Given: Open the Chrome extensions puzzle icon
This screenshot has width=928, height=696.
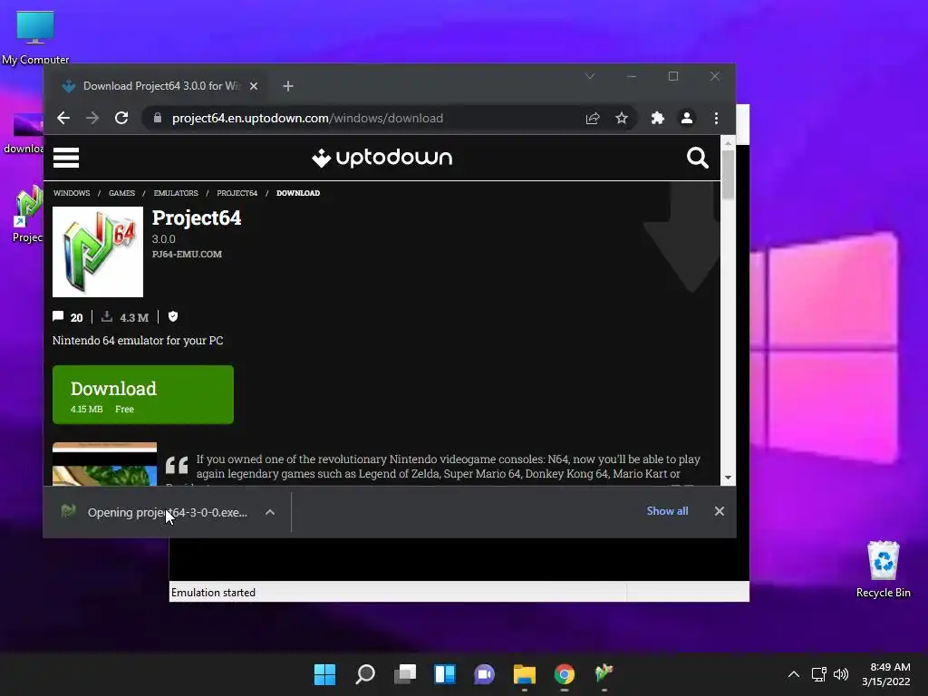Looking at the screenshot, I should pyautogui.click(x=658, y=119).
